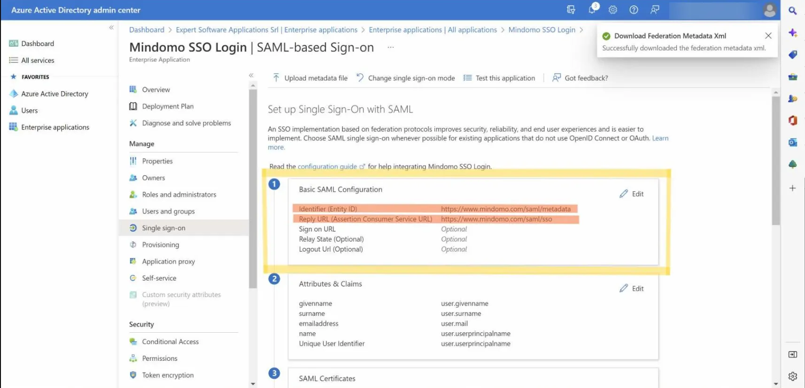Open the Cloud Shell directory filter icon
This screenshot has height=388, width=805.
click(571, 10)
